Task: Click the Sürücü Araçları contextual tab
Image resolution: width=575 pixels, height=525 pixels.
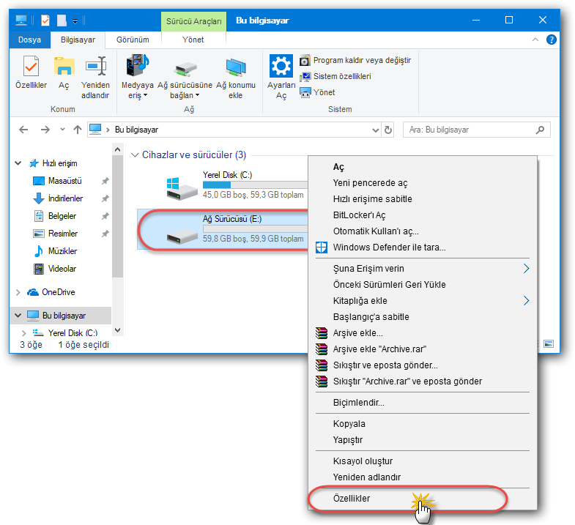Action: click(193, 21)
